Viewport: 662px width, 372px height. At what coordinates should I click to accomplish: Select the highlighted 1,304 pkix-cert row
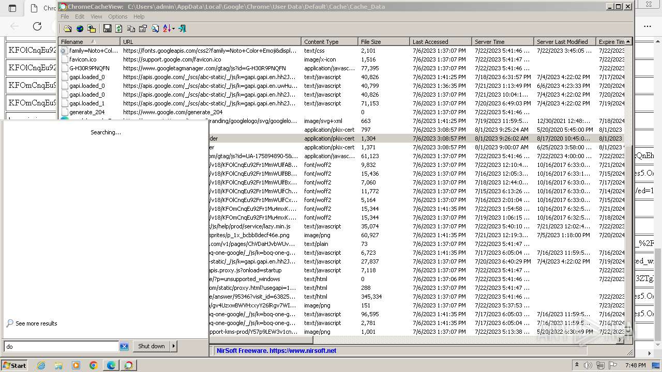click(x=416, y=138)
